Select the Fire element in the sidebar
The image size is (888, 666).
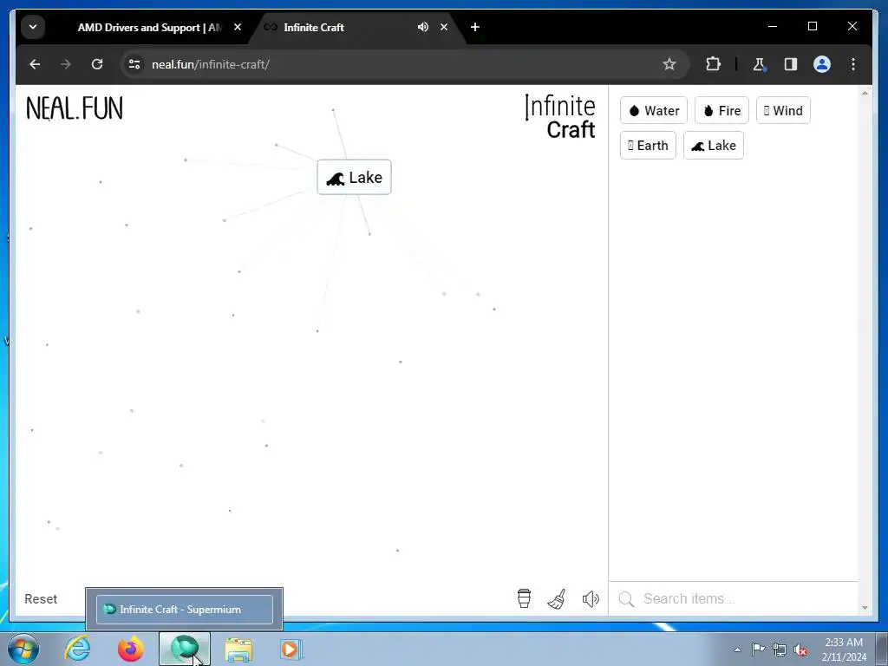point(721,110)
